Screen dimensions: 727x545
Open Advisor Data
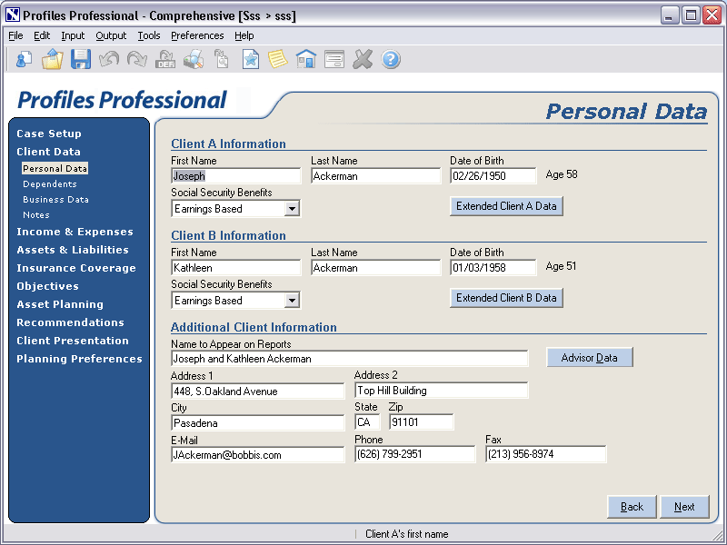pos(589,358)
